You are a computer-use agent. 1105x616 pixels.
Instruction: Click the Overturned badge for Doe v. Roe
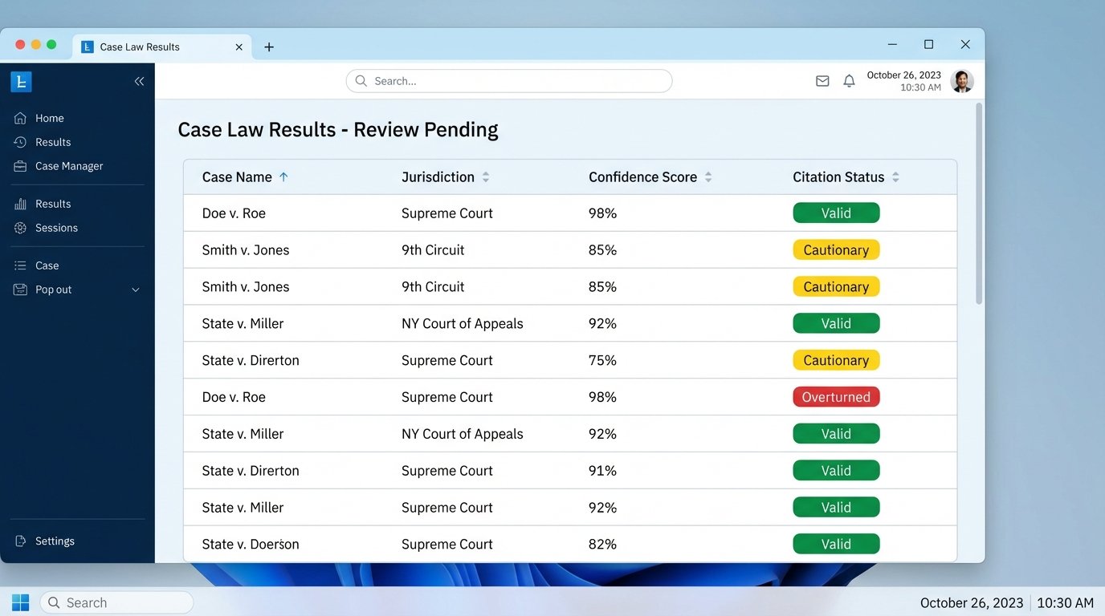(836, 396)
